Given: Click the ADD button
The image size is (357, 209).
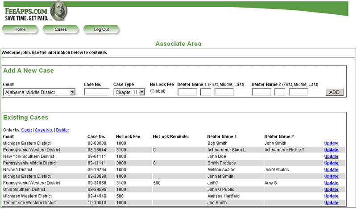Looking at the screenshot, I should coord(334,92).
